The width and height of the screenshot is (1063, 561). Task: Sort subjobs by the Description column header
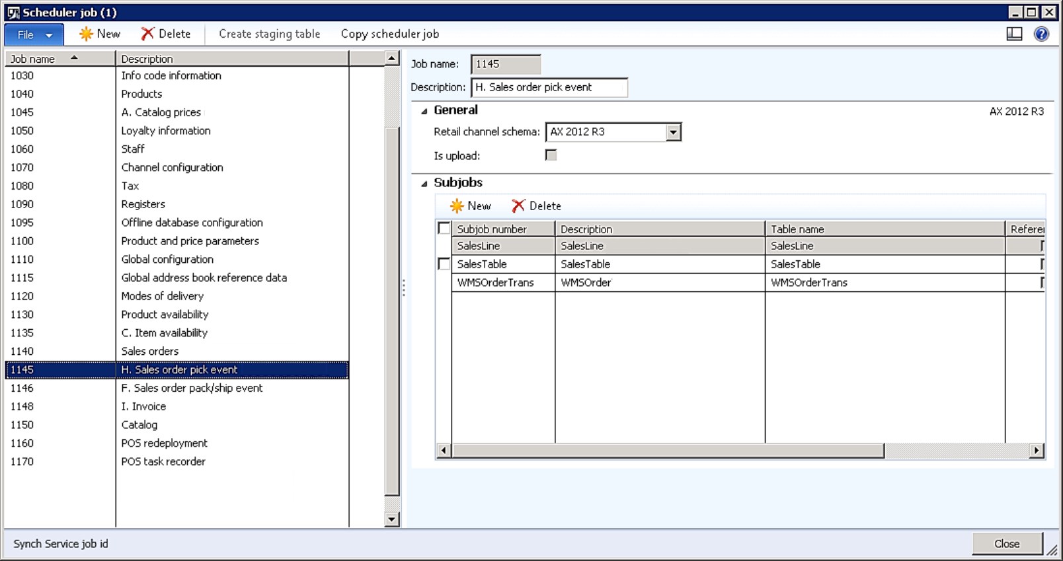[660, 229]
